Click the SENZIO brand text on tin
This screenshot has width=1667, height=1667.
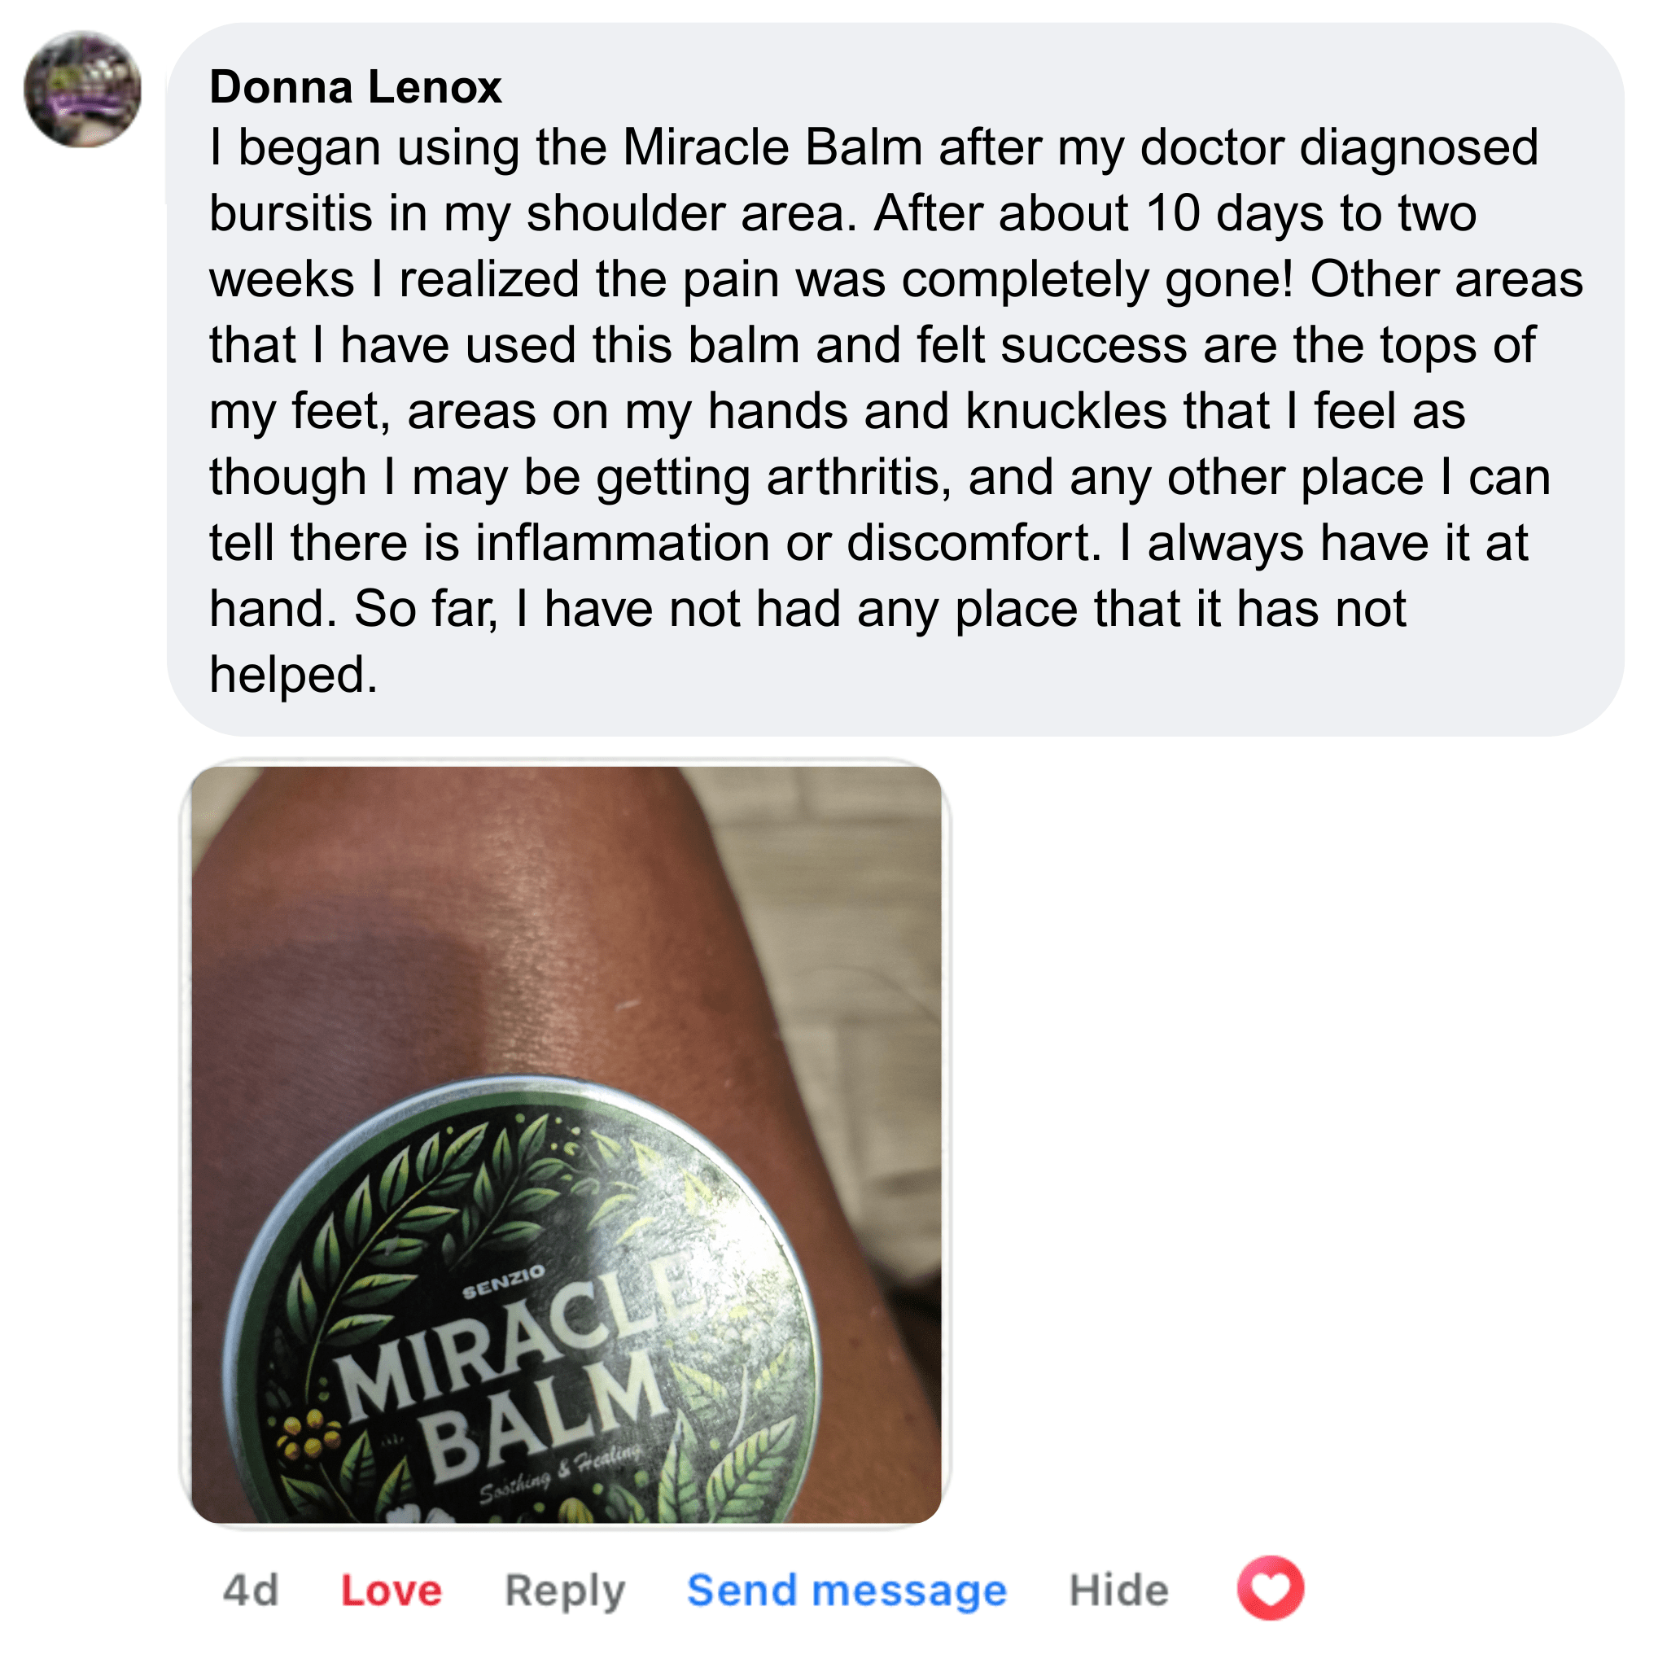(504, 1283)
